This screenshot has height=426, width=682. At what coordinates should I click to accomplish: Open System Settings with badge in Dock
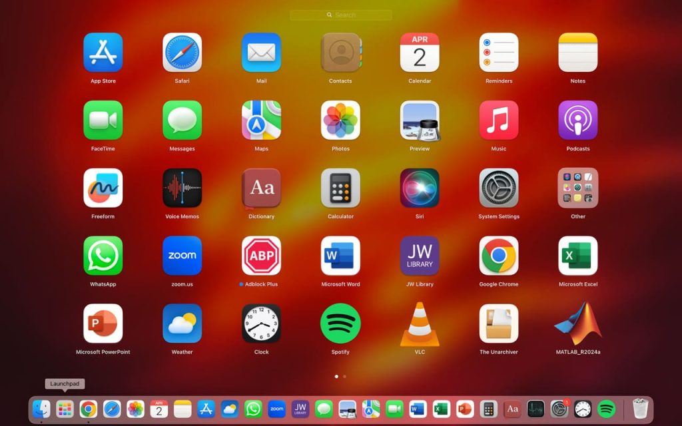[559, 409]
